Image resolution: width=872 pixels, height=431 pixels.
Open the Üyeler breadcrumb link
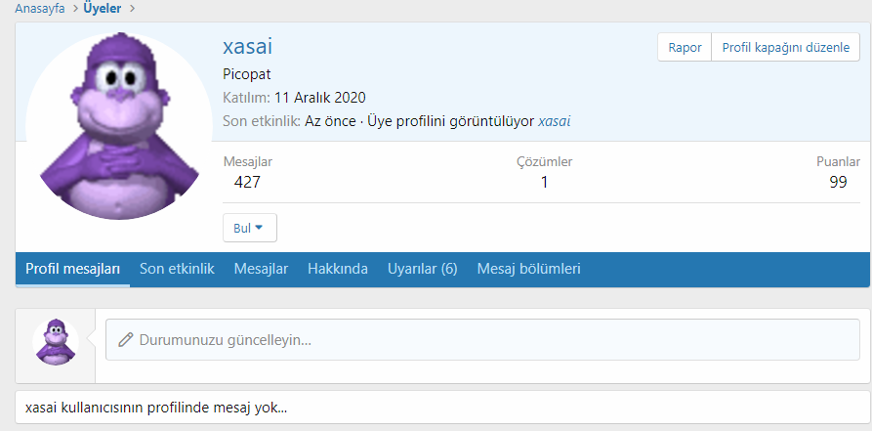coord(102,9)
